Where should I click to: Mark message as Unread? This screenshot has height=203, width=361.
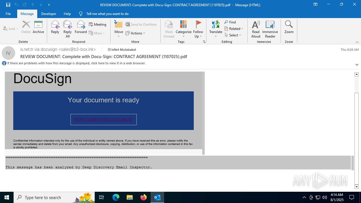pos(169,29)
